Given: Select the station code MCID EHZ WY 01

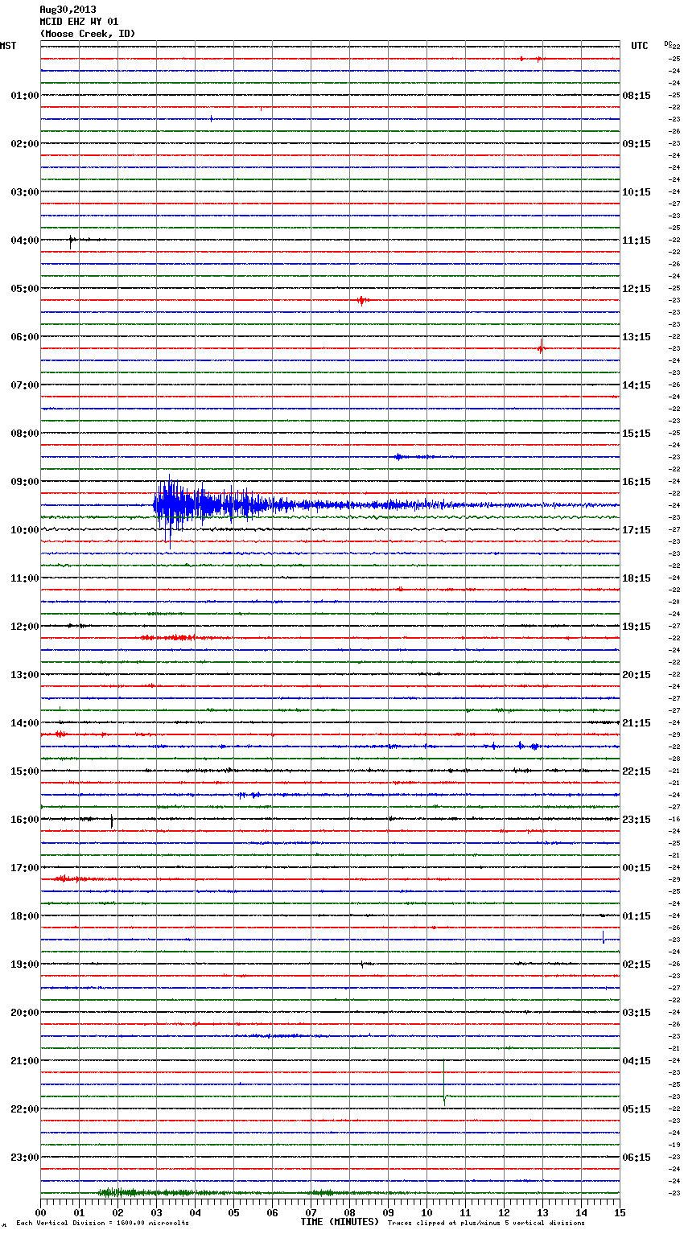Looking at the screenshot, I should click(79, 22).
